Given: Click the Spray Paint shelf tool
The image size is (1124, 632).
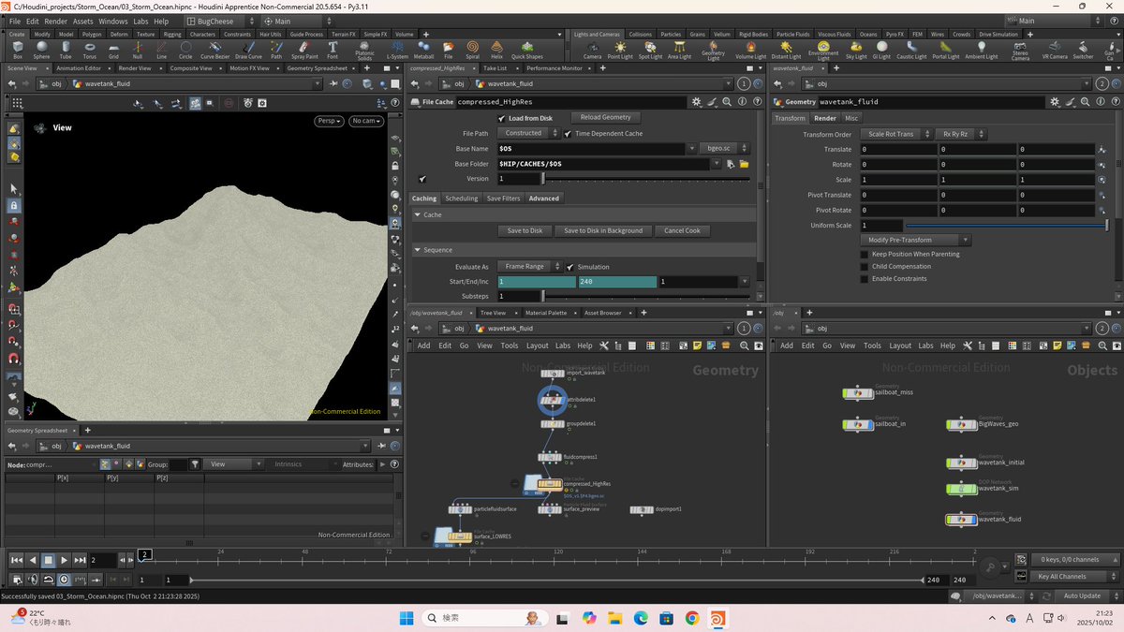Looking at the screenshot, I should 303,48.
